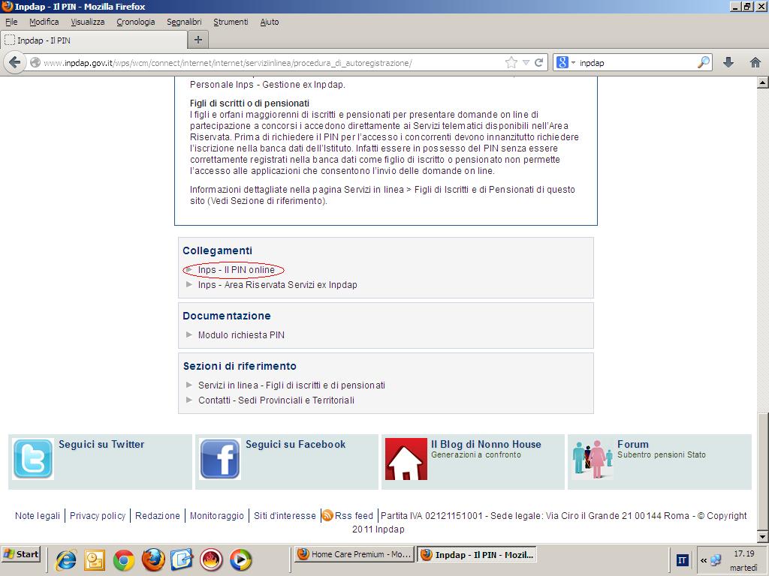This screenshot has width=769, height=576.
Task: Open the Strumenti menu
Action: 231,22
